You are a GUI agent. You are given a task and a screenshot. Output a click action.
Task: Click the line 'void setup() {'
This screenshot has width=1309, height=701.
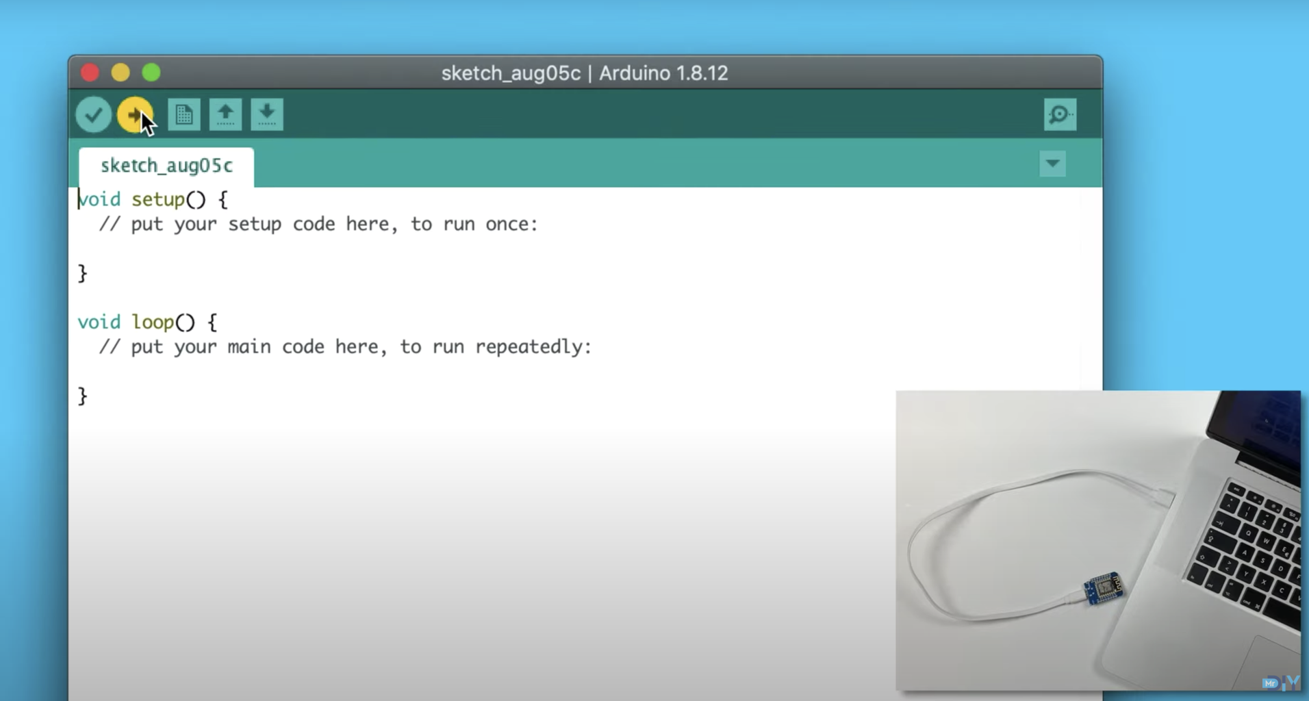153,199
